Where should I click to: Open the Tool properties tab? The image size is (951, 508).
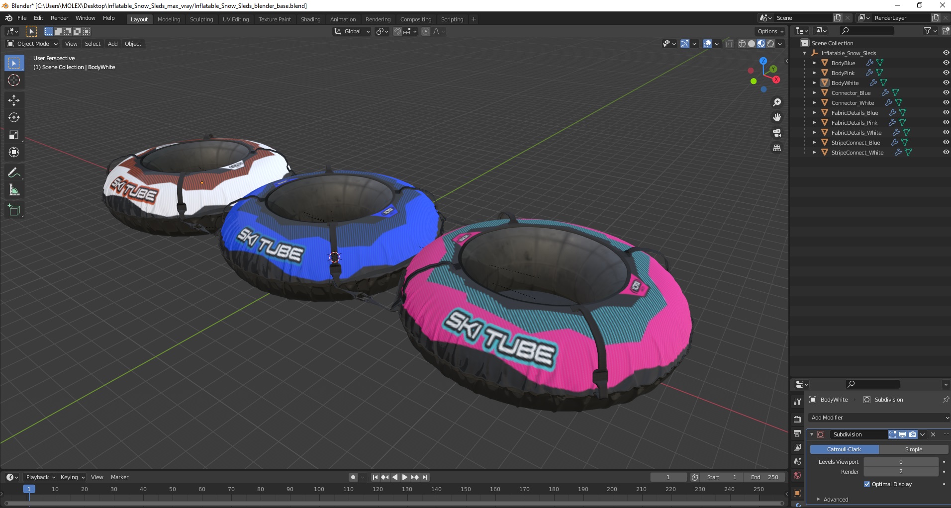(x=797, y=401)
